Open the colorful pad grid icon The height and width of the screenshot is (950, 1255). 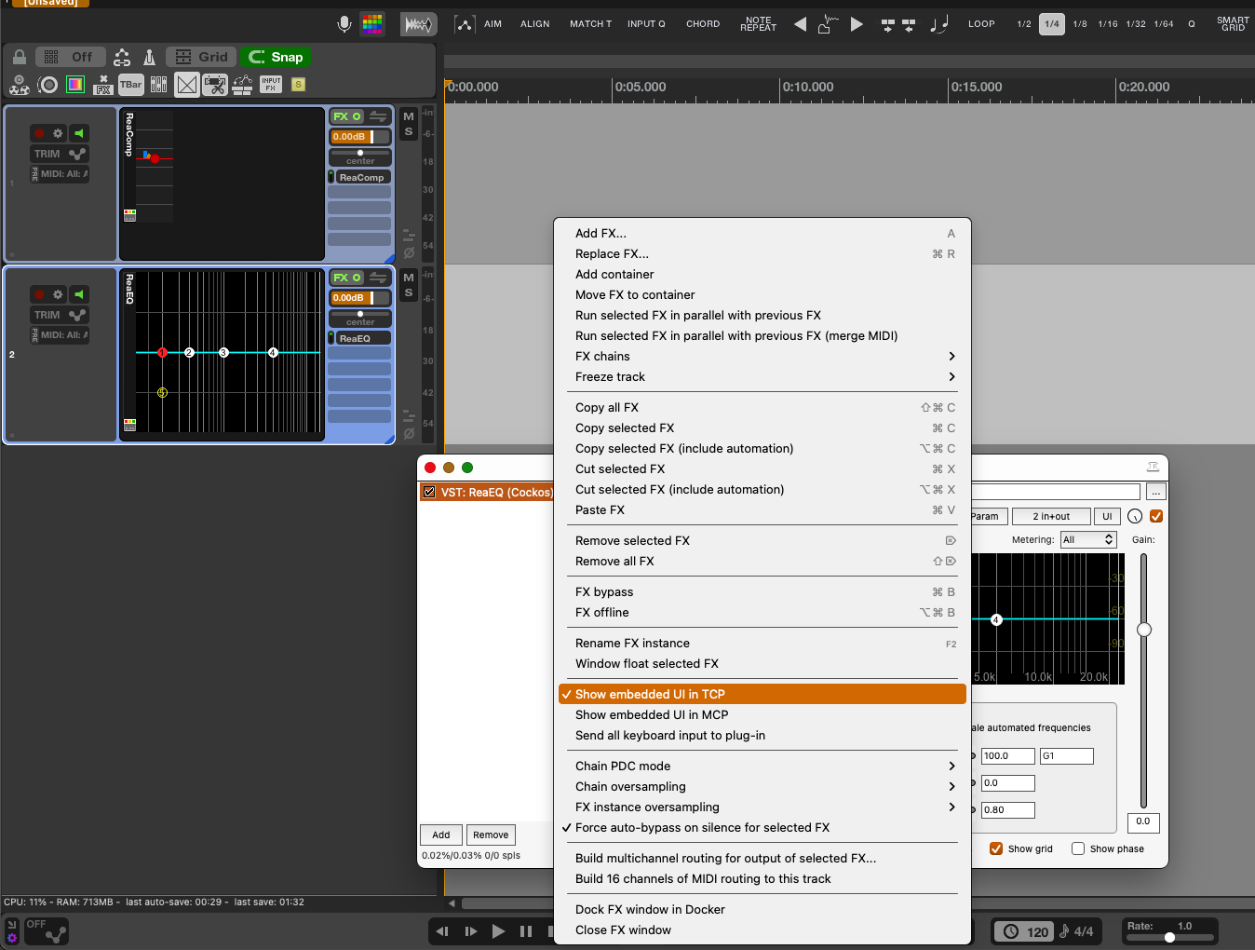pos(372,24)
